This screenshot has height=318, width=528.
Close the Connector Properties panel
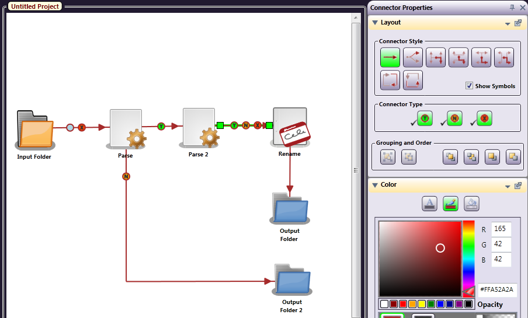(523, 8)
